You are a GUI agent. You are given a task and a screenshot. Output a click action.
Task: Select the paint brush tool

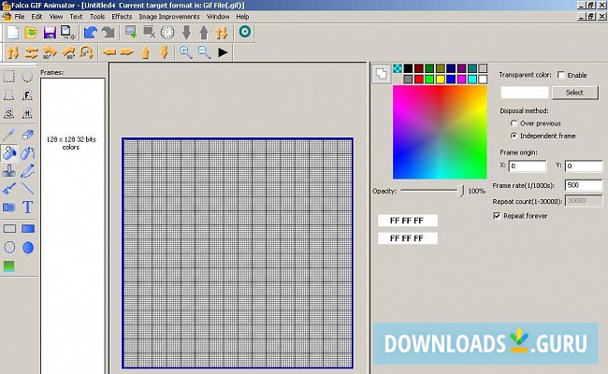(x=9, y=189)
